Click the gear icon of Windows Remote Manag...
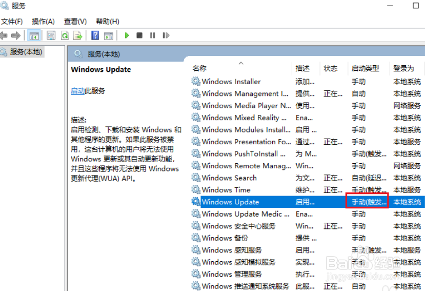The width and height of the screenshot is (425, 291). (196, 165)
